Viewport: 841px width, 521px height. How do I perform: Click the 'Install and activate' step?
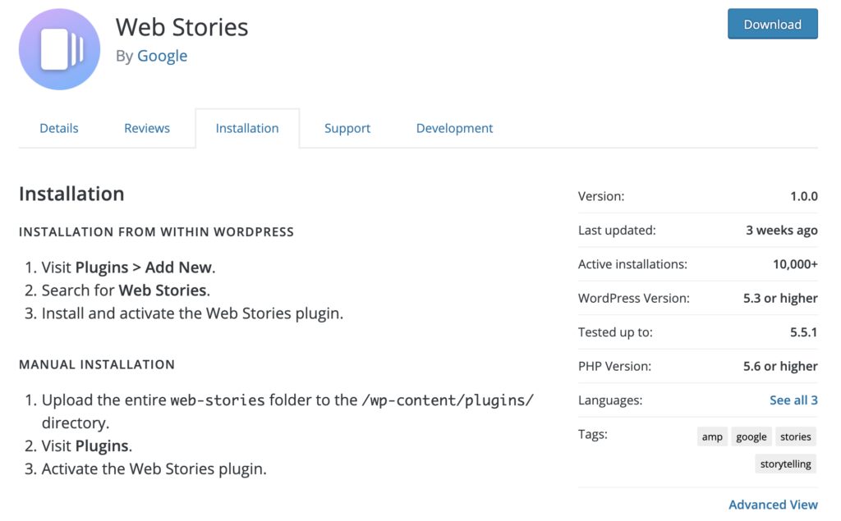click(x=192, y=313)
